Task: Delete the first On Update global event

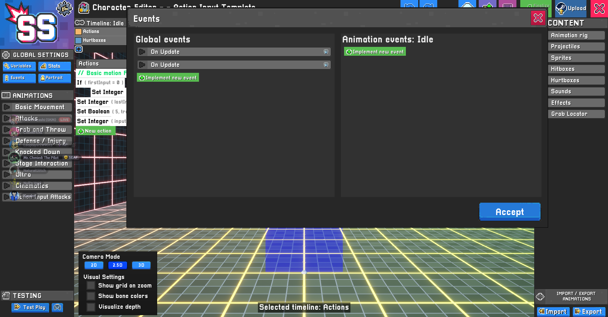Action: (x=326, y=52)
